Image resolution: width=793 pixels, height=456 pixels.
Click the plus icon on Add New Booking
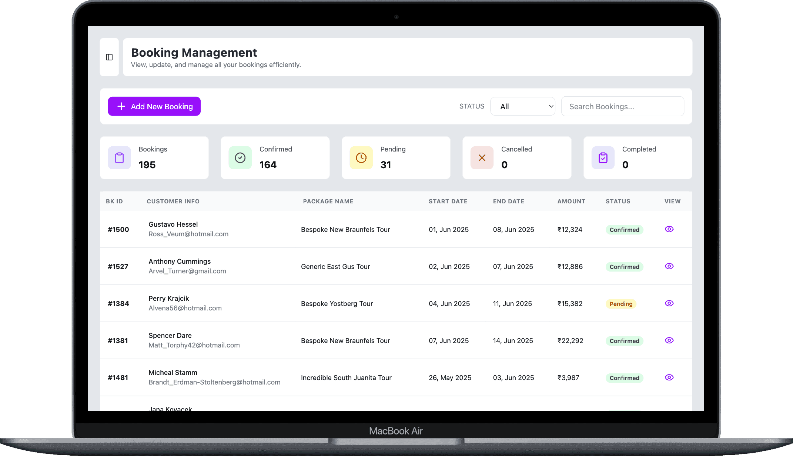point(121,106)
